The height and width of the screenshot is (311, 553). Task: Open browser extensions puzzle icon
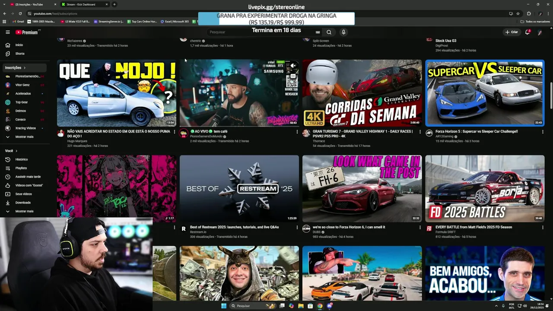(529, 13)
